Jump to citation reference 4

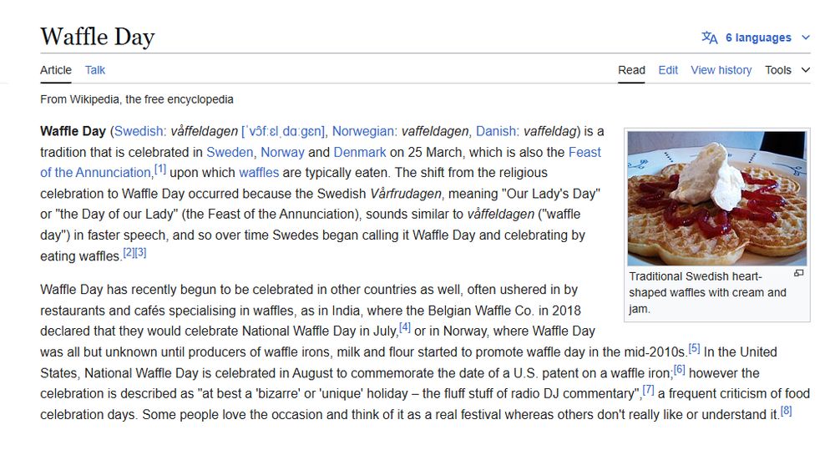point(405,327)
